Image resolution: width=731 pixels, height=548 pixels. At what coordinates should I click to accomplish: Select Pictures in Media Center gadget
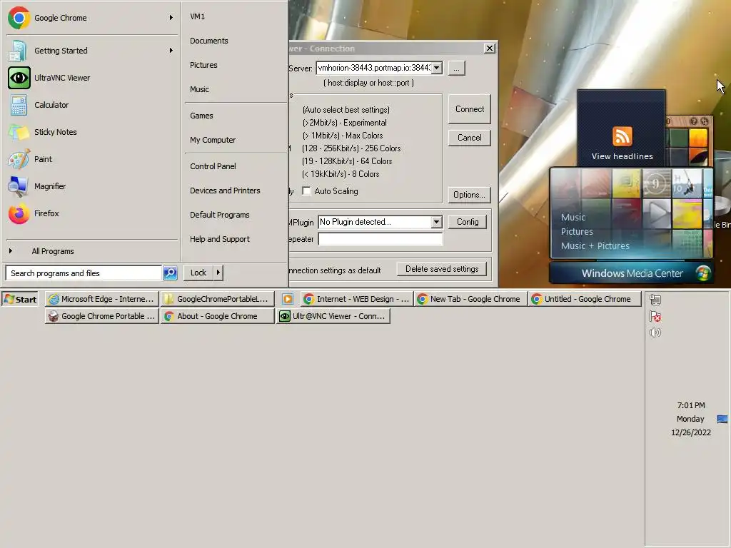(577, 232)
